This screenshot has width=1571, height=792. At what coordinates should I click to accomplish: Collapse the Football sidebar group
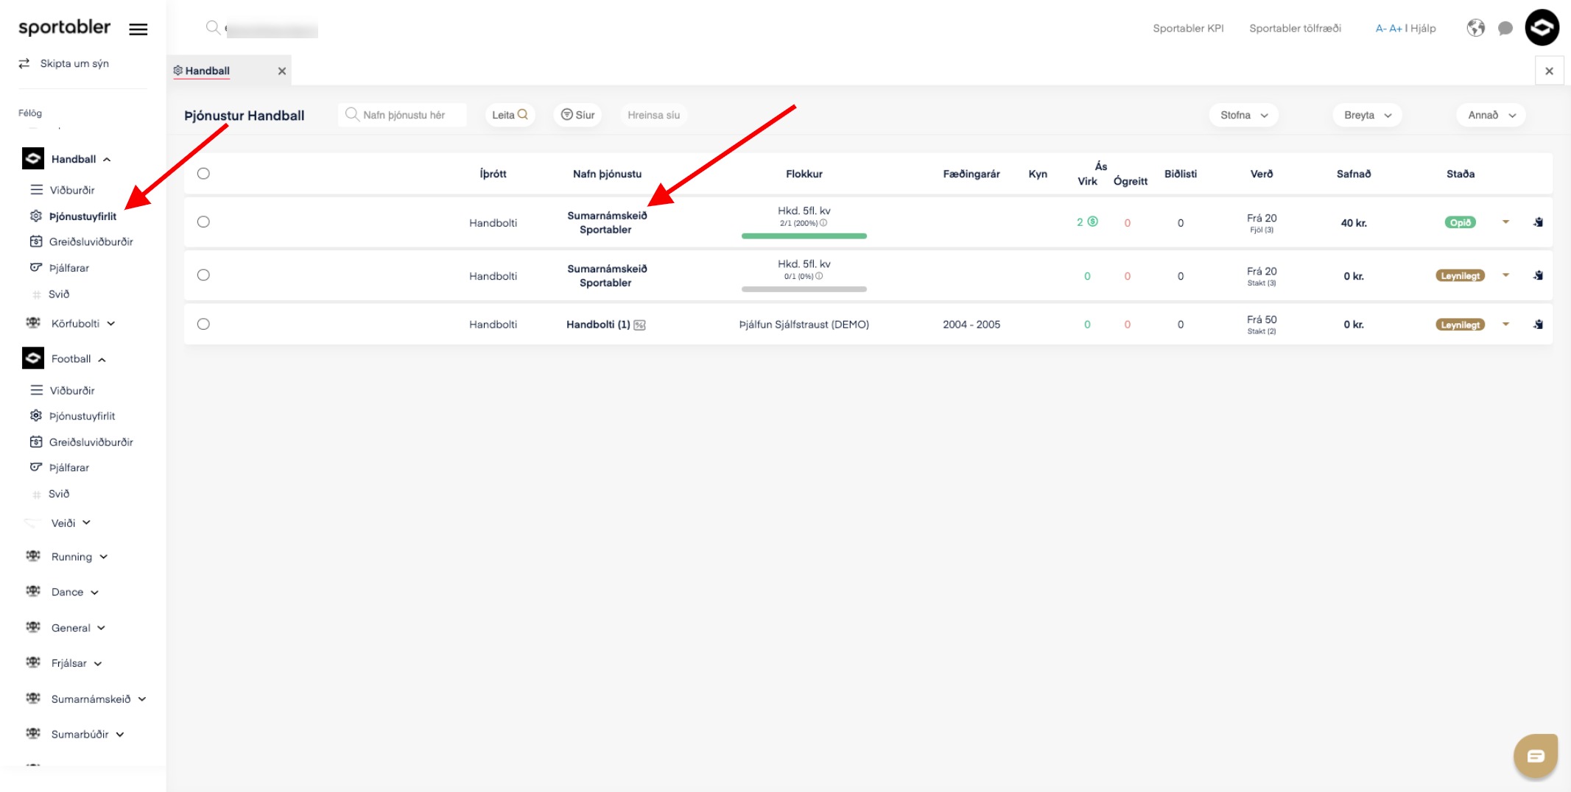coord(102,359)
